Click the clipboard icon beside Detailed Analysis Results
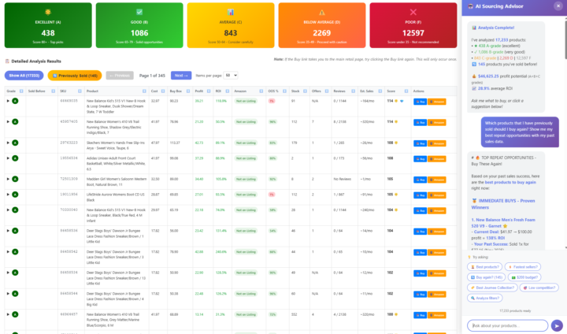 pyautogui.click(x=7, y=61)
